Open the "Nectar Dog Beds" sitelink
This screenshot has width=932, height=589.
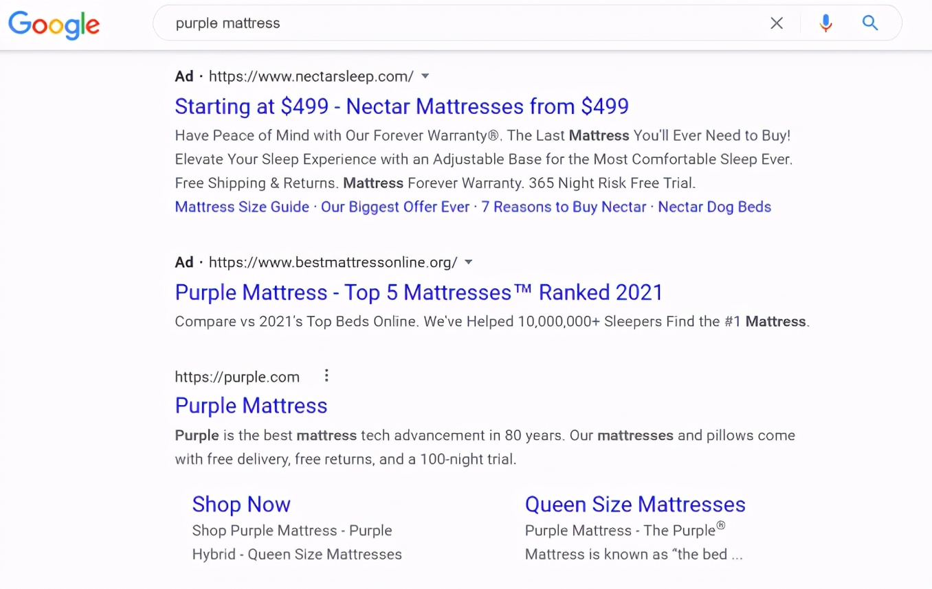tap(715, 207)
